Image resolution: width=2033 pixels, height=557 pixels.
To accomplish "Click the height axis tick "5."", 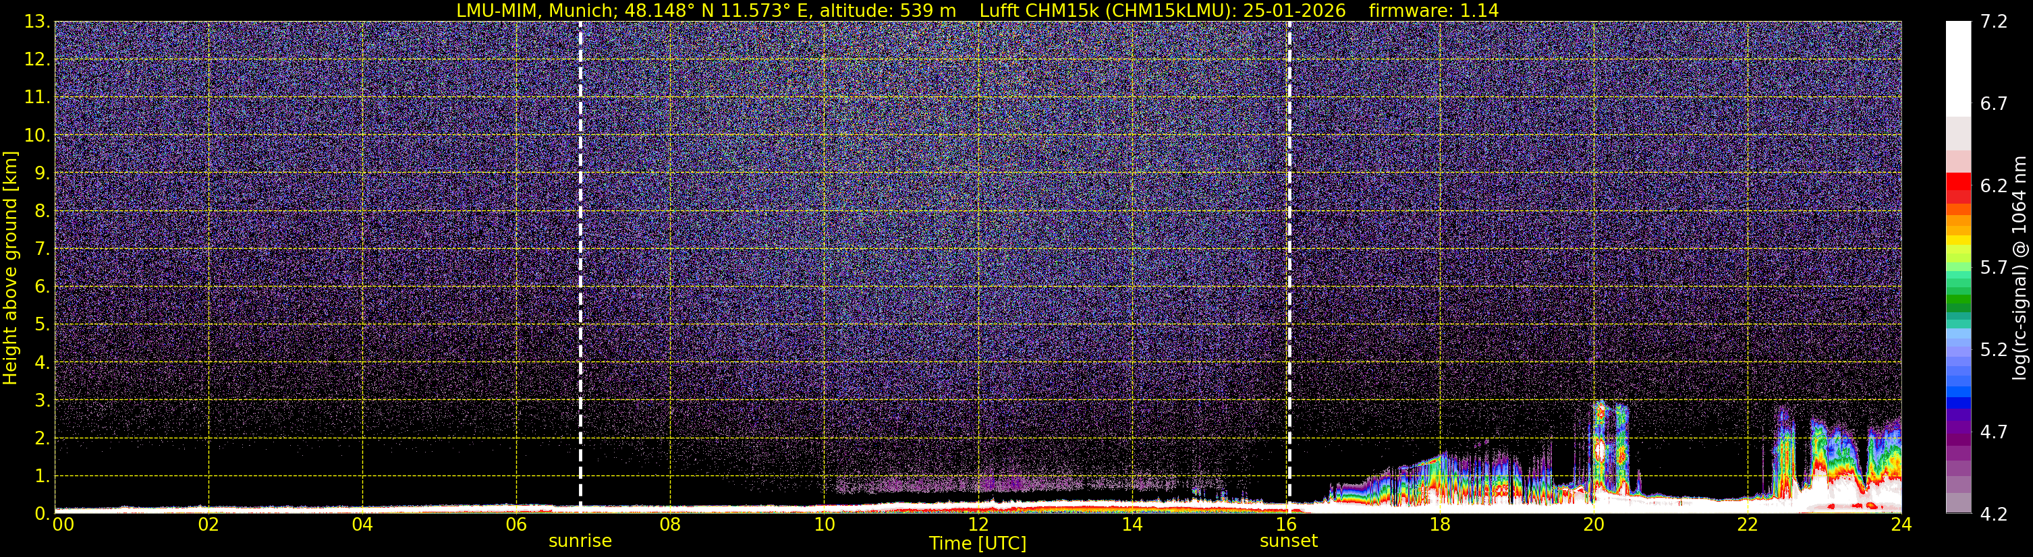I will coord(43,325).
